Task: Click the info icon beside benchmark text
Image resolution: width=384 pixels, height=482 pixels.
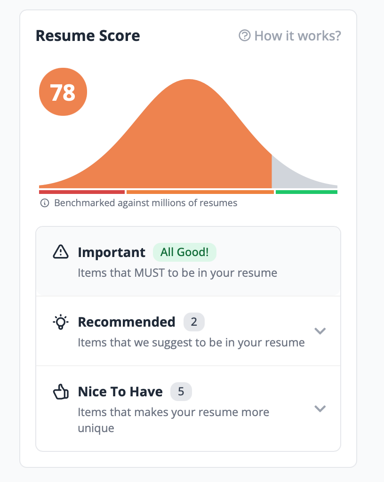Action: coord(45,203)
